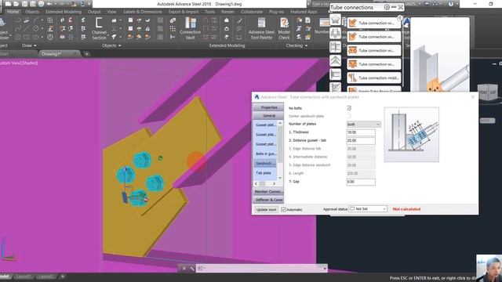Click the Properties button in dialog

(x=268, y=107)
